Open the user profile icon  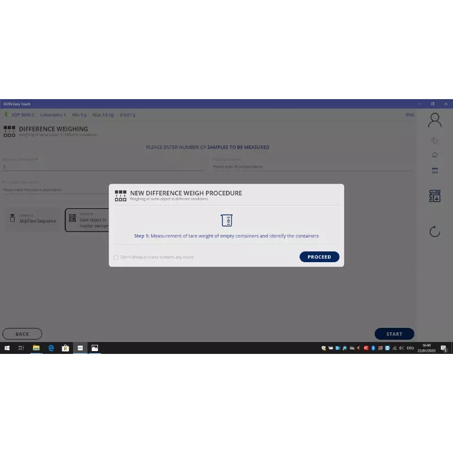pos(434,119)
